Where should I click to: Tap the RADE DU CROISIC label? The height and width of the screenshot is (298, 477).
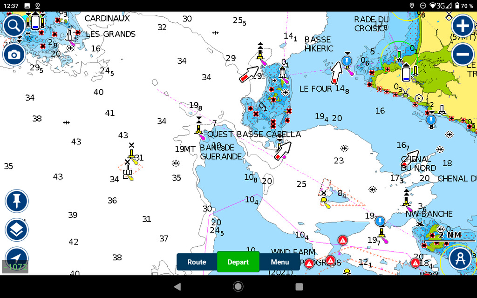tap(371, 24)
